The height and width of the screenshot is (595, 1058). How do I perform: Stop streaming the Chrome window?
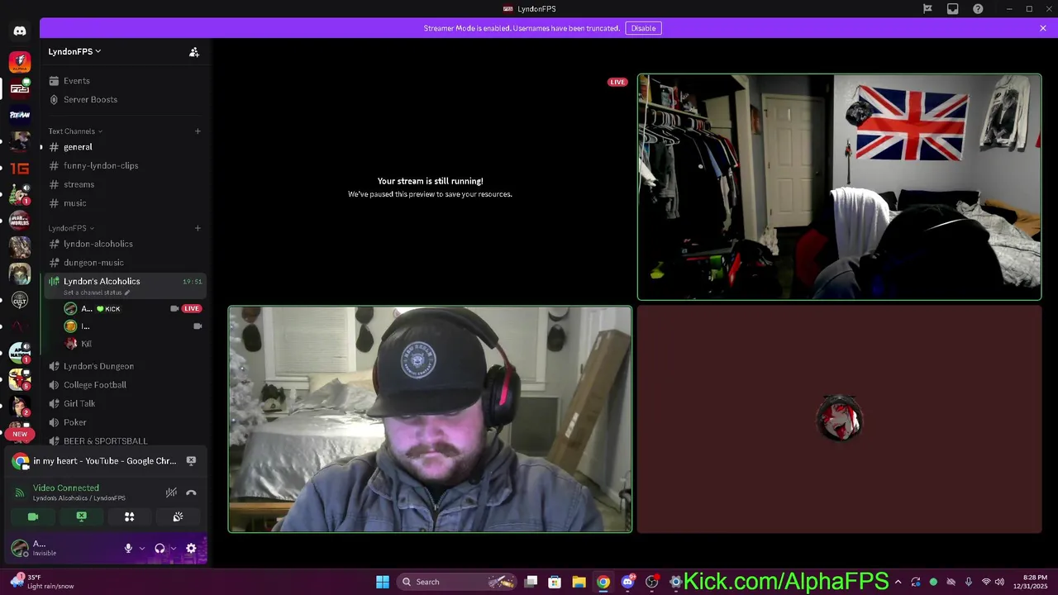(191, 461)
